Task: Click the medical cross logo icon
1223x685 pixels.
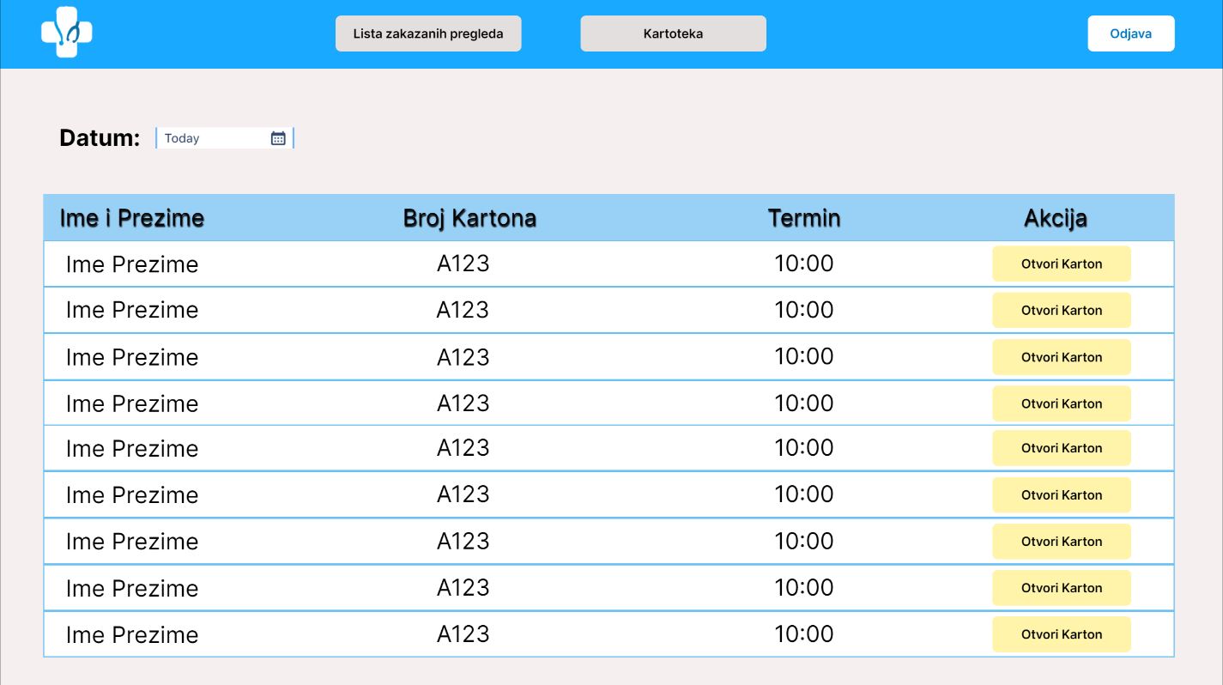Action: pos(66,33)
